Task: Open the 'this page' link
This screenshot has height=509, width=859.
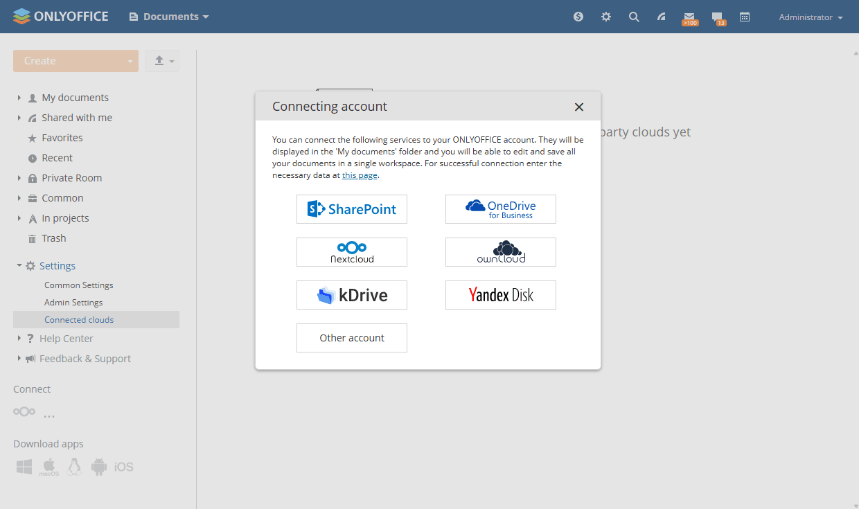Action: pos(360,175)
